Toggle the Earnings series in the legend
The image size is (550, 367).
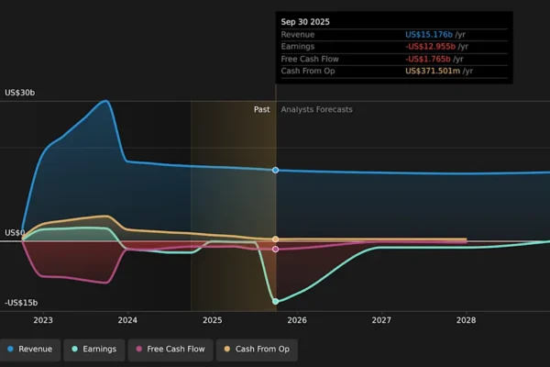click(93, 350)
